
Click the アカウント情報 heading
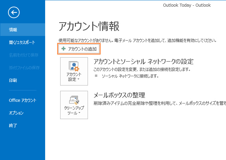(x=89, y=26)
